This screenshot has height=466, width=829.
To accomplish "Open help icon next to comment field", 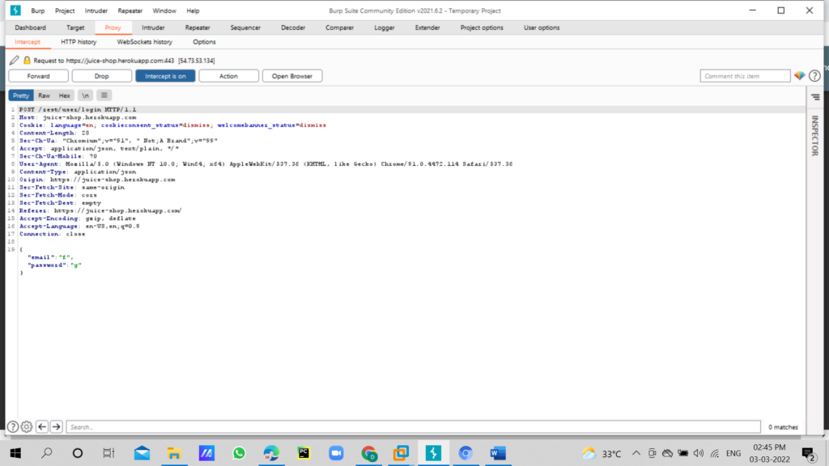I will pyautogui.click(x=814, y=76).
